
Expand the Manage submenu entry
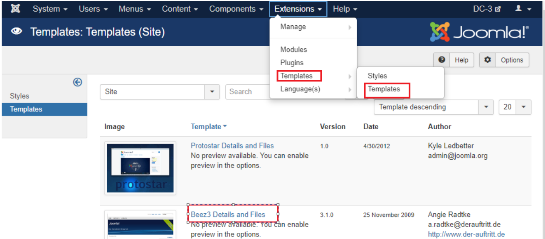pyautogui.click(x=313, y=27)
